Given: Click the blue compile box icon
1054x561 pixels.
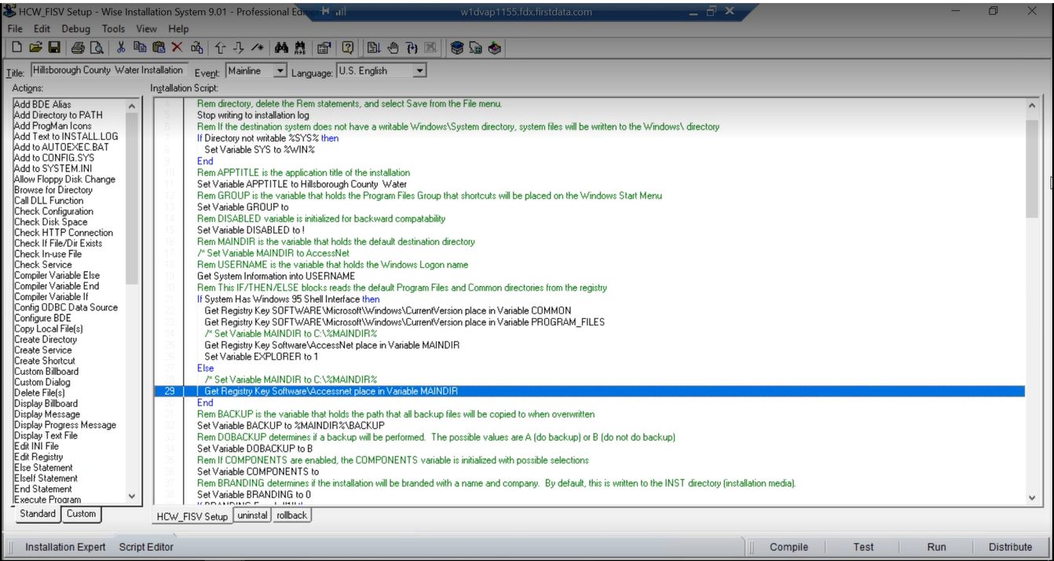Looking at the screenshot, I should tap(457, 48).
